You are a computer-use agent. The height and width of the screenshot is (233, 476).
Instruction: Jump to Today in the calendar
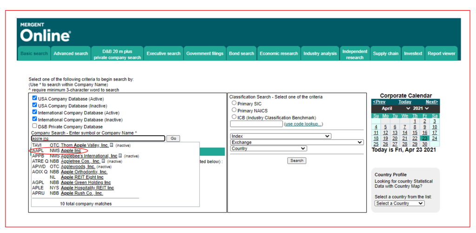[405, 102]
